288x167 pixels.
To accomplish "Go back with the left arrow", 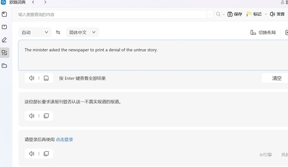I will coord(33,2).
